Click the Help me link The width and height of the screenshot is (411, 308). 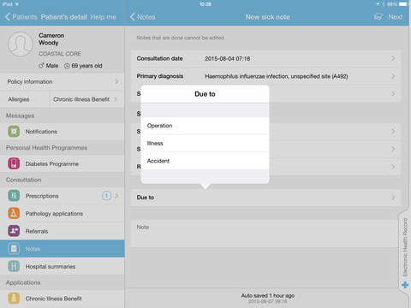point(104,17)
